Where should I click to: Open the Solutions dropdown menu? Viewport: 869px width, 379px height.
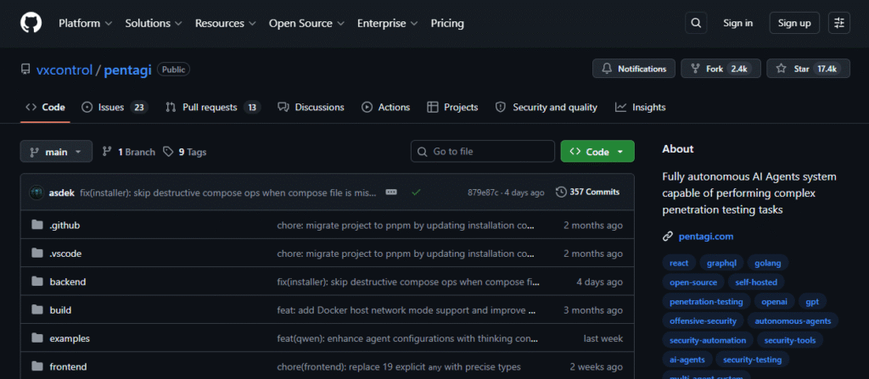coord(154,23)
